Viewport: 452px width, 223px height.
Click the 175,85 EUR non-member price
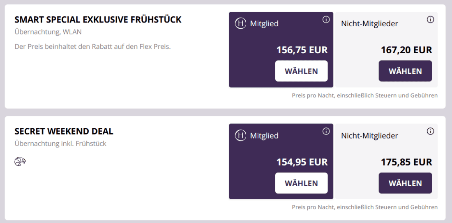(406, 162)
